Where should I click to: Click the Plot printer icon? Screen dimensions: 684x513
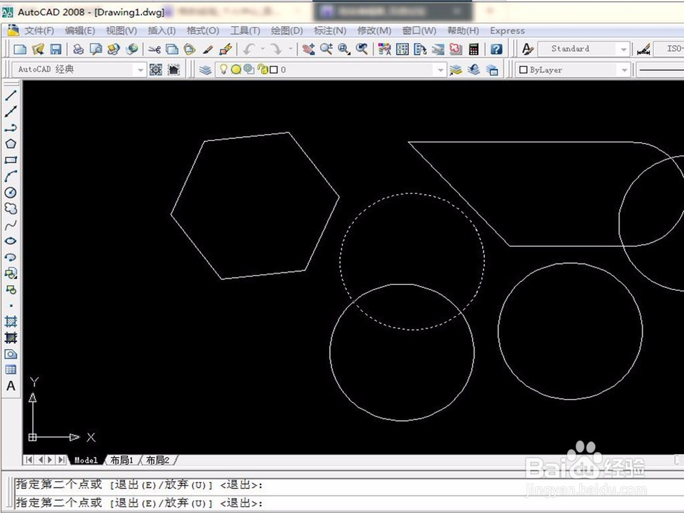78,49
